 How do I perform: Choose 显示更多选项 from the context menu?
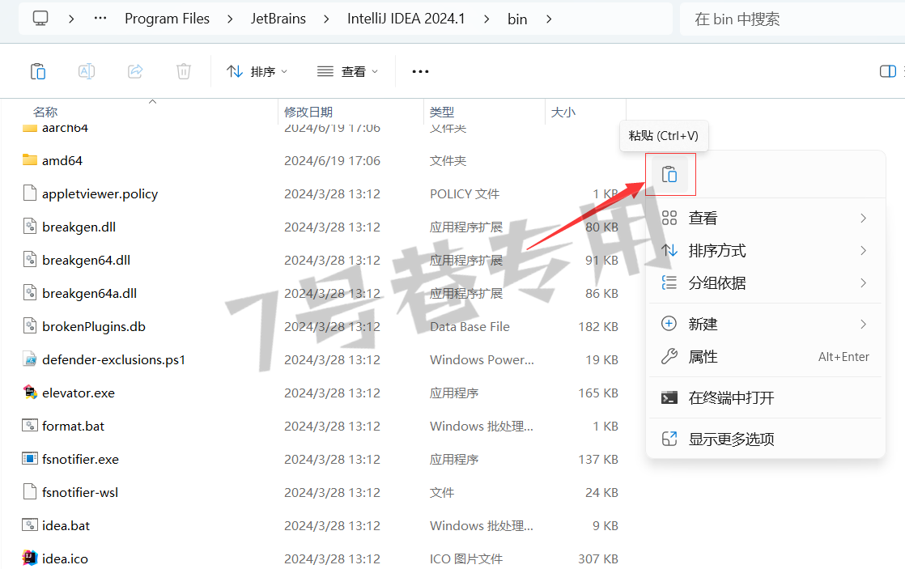coord(765,439)
